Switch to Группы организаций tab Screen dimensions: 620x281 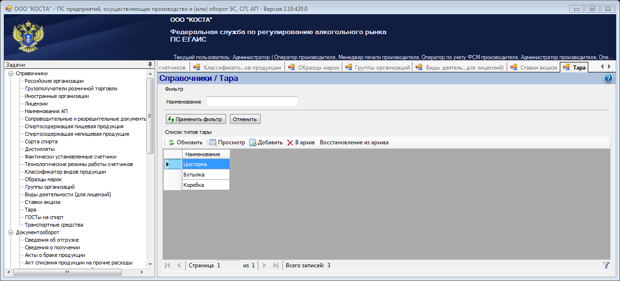click(377, 67)
